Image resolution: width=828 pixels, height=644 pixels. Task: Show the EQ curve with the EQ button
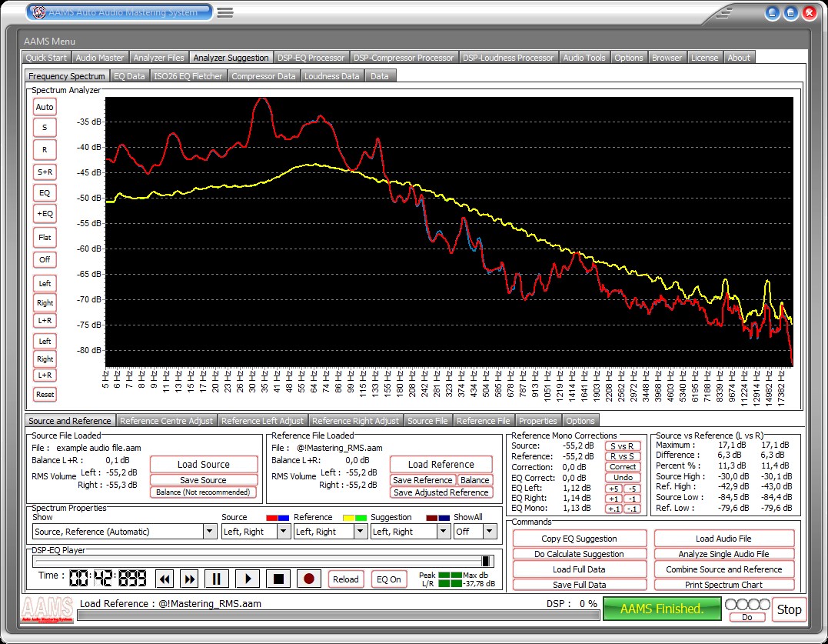[x=45, y=193]
